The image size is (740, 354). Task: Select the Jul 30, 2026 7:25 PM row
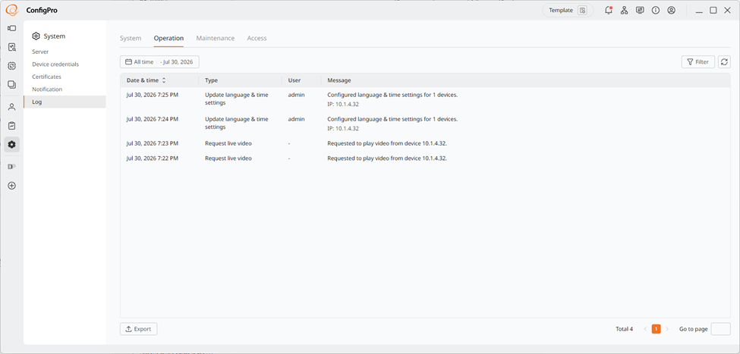pos(425,99)
